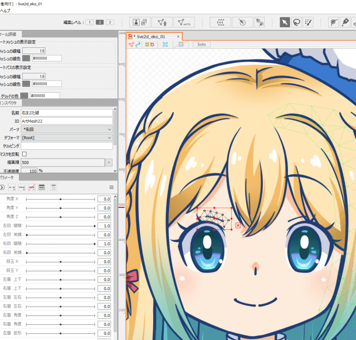356x340 pixels.
Task: Click the blue warp deformer display icon
Action: [x=165, y=45]
